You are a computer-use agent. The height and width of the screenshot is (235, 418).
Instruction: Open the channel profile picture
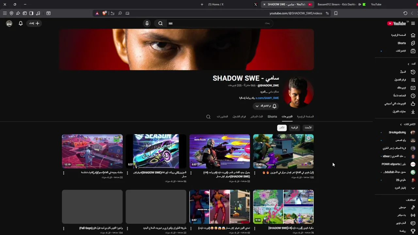click(x=298, y=93)
